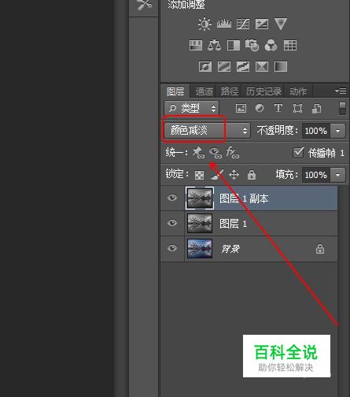Switch to the 图层 tab
This screenshot has height=397, width=350.
[175, 91]
